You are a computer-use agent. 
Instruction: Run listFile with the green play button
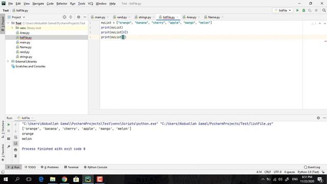(x=297, y=10)
